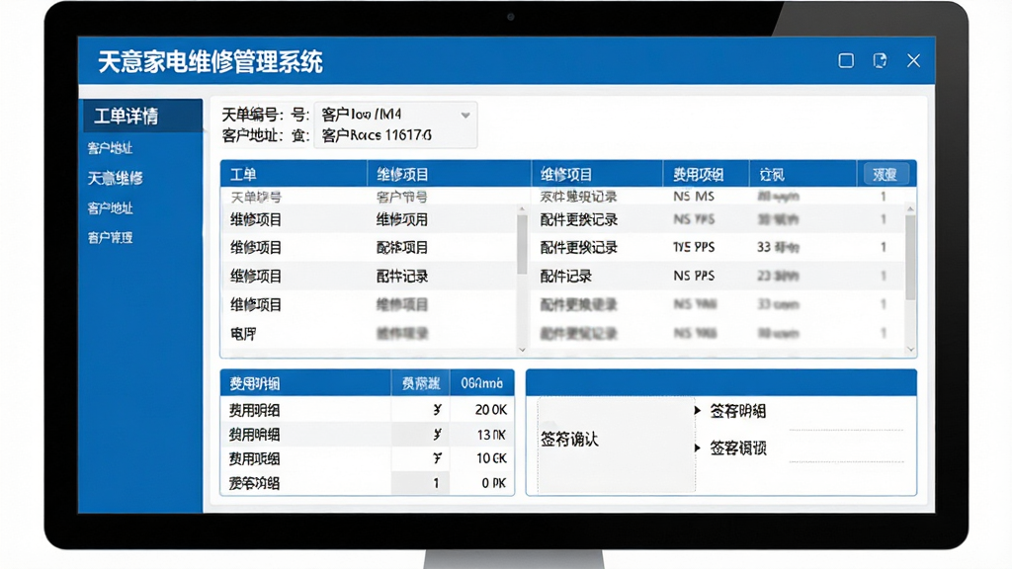Click the NS MS cell in the first row
Screen dimensions: 1012x569
tap(694, 197)
